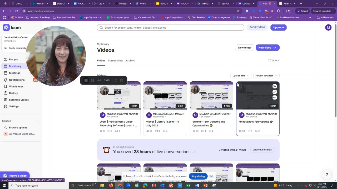Expand Not shared on Final School Year Update
The image size is (337, 189).
(x=252, y=117)
